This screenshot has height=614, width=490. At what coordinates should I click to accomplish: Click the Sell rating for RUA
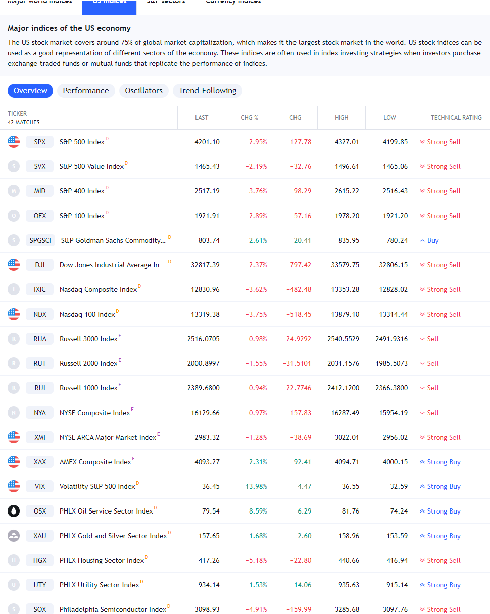click(x=429, y=339)
